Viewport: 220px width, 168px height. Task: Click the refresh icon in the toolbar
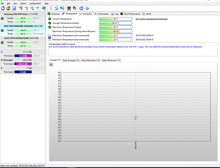pyautogui.click(x=3, y=8)
